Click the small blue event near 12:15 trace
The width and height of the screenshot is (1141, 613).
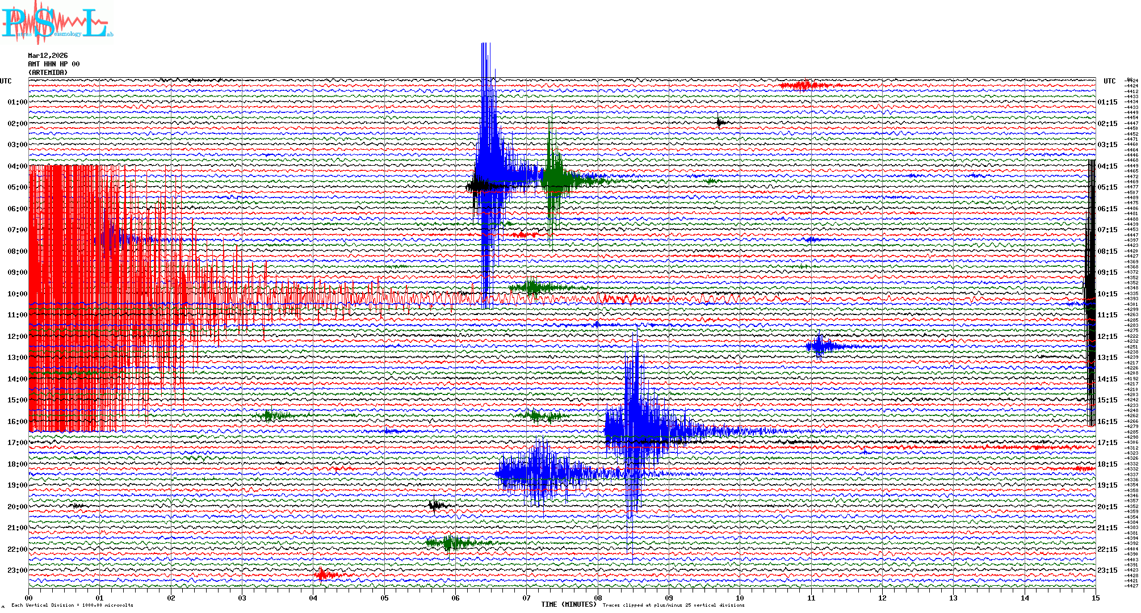[x=820, y=346]
